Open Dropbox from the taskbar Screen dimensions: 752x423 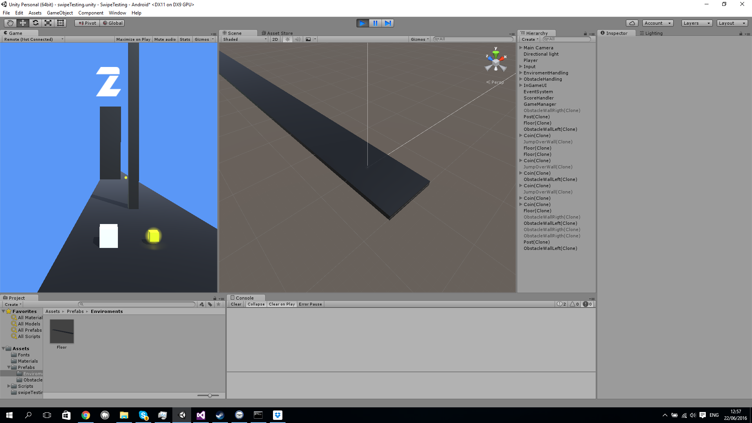(277, 415)
